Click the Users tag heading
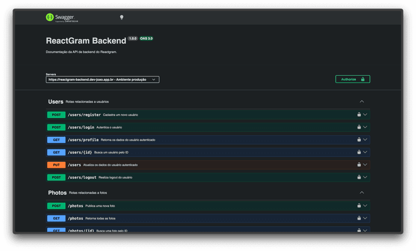Screen dimensions: 416x251 pos(56,102)
